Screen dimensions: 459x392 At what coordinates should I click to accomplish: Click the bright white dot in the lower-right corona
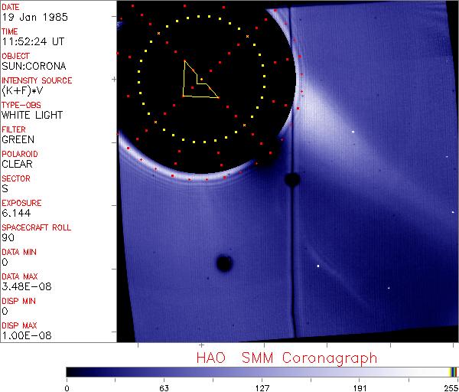(x=318, y=266)
